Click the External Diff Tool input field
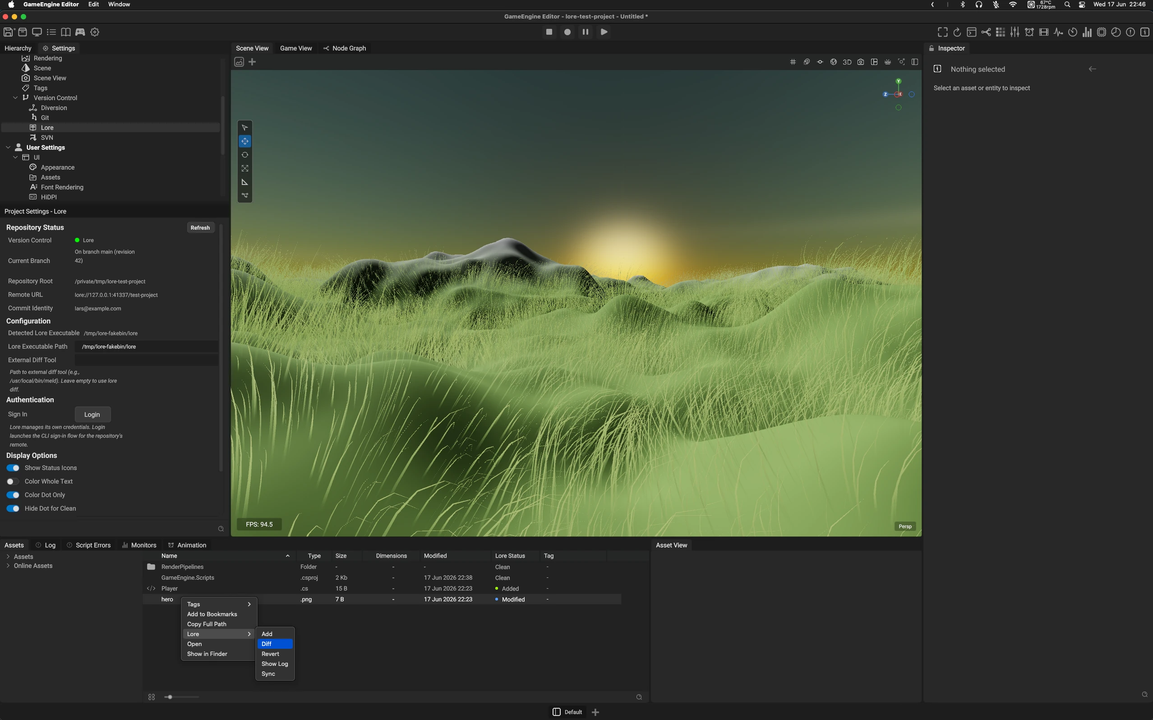 [x=147, y=360]
